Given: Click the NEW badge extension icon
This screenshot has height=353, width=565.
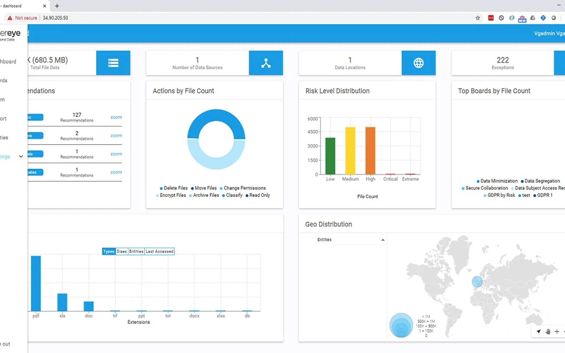Looking at the screenshot, I should 522,18.
